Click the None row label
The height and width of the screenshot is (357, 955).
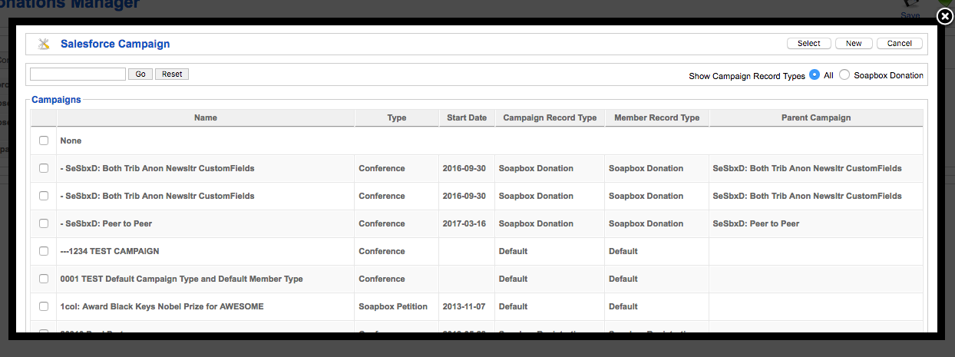click(71, 140)
